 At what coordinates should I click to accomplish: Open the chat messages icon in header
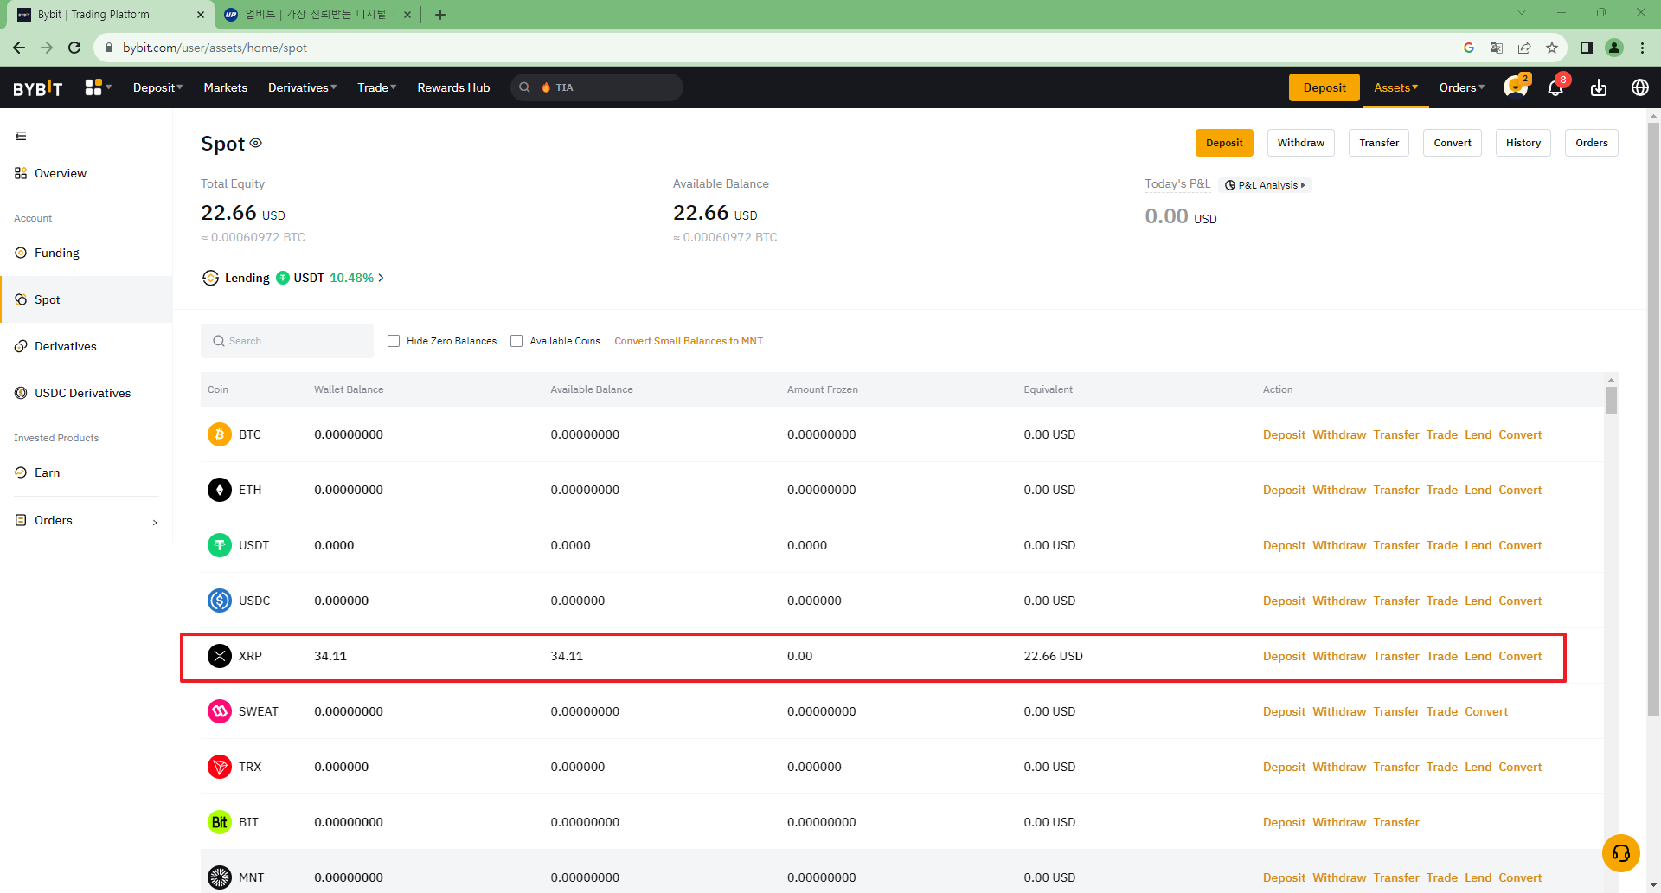coord(1514,87)
